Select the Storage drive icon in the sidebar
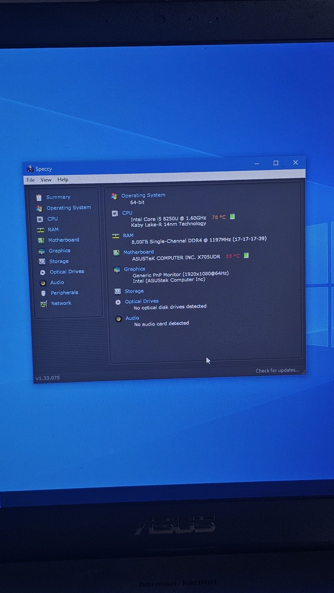This screenshot has width=334, height=593. 42,262
